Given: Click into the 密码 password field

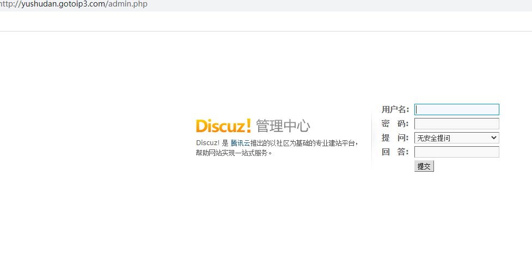Looking at the screenshot, I should pyautogui.click(x=457, y=123).
